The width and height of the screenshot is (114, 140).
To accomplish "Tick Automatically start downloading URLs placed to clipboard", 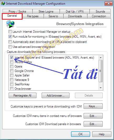I will click(x=10, y=42).
